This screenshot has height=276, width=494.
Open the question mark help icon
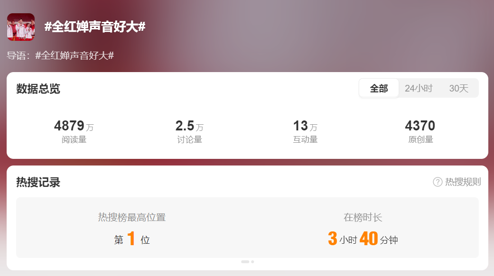[x=438, y=182]
